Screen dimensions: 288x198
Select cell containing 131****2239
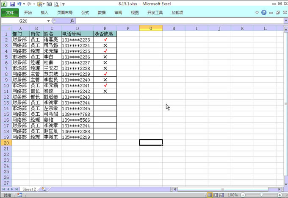pyautogui.click(x=78, y=74)
